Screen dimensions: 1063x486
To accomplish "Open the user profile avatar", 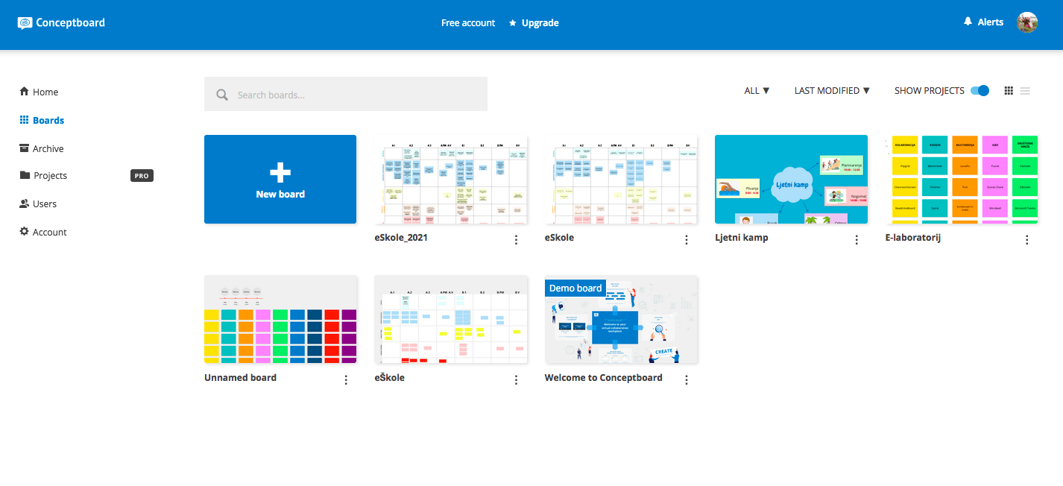I will 1027,22.
